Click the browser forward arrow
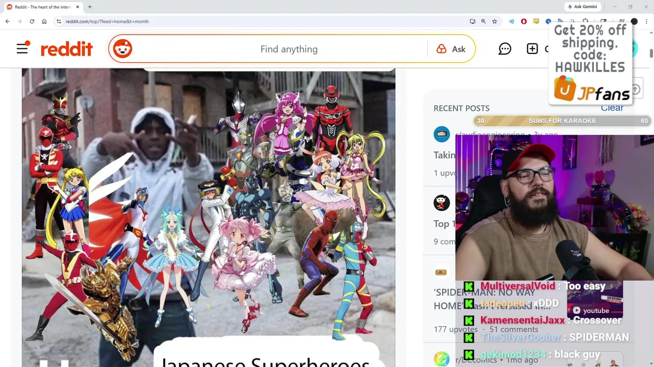654x367 pixels. 20,21
